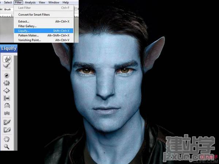The image size is (219, 164).
Task: Open the View menu
Action: click(42, 3)
